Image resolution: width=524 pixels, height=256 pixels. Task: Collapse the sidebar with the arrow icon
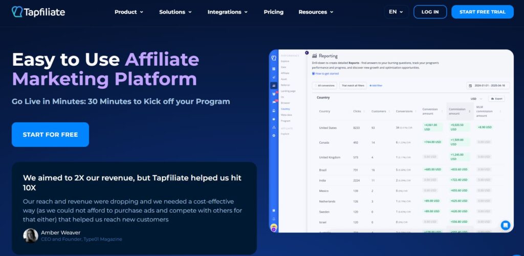click(307, 53)
